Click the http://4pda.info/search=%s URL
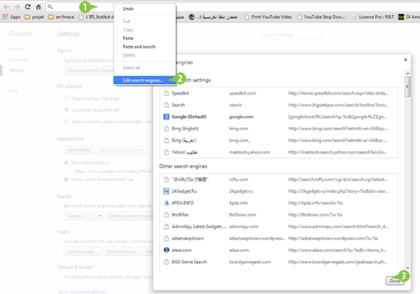This screenshot has width=420, height=294. coord(316,203)
